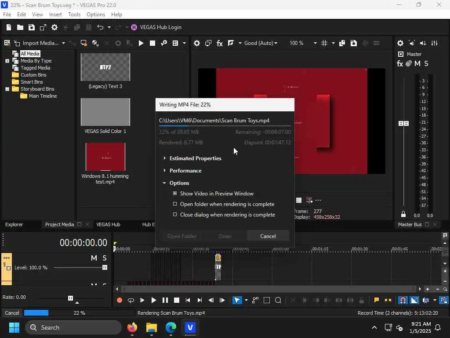Select the Normal Edit tool arrow

(x=237, y=300)
